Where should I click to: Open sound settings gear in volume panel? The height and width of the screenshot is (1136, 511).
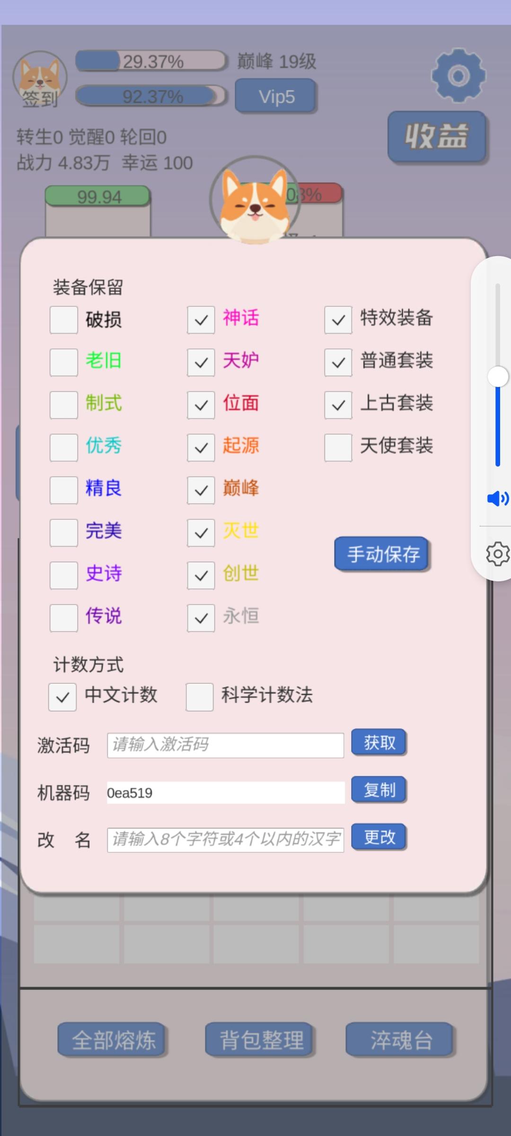click(x=498, y=554)
